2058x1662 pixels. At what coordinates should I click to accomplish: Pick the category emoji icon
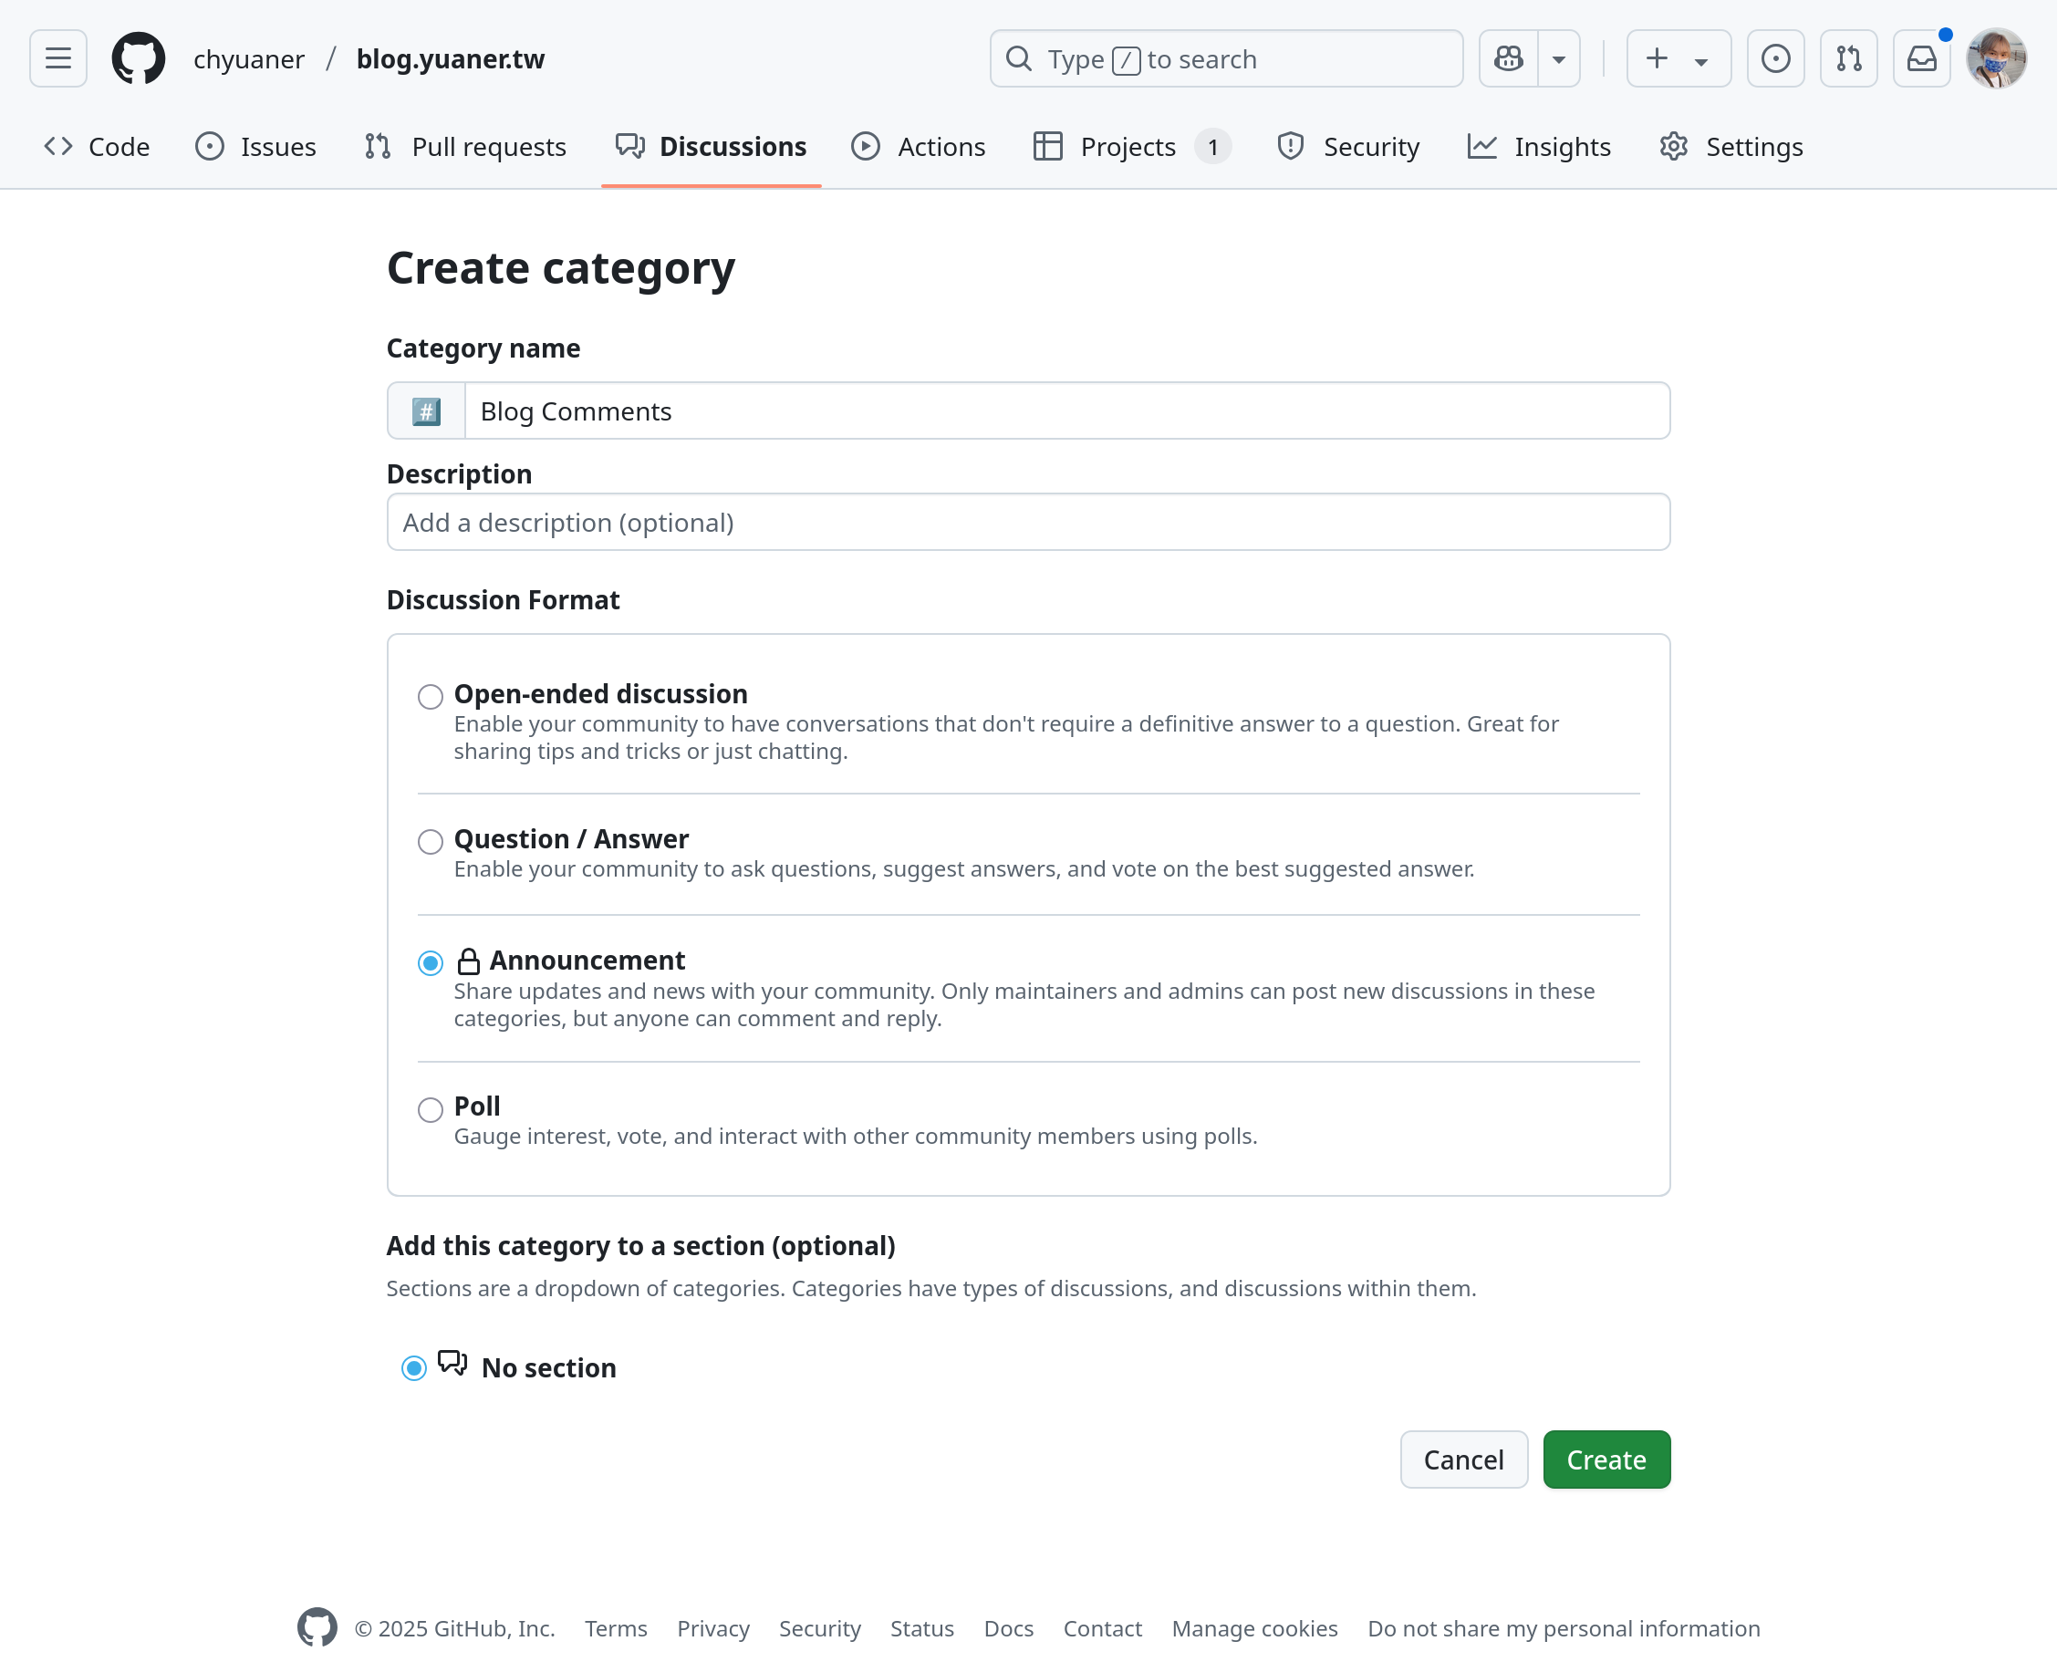point(426,411)
